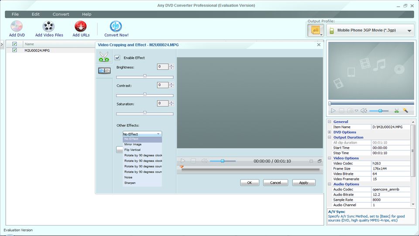Click the Saturation slider track

click(145, 114)
